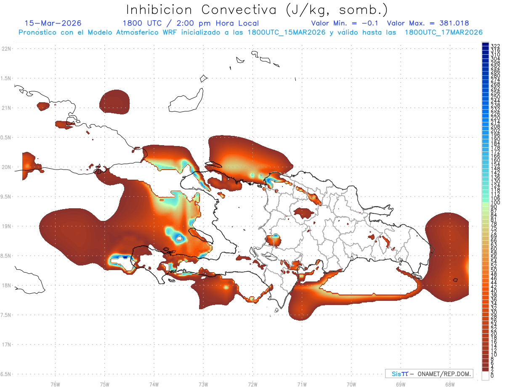Click the '322' colorbar value label
505x390 pixels.
(495, 46)
